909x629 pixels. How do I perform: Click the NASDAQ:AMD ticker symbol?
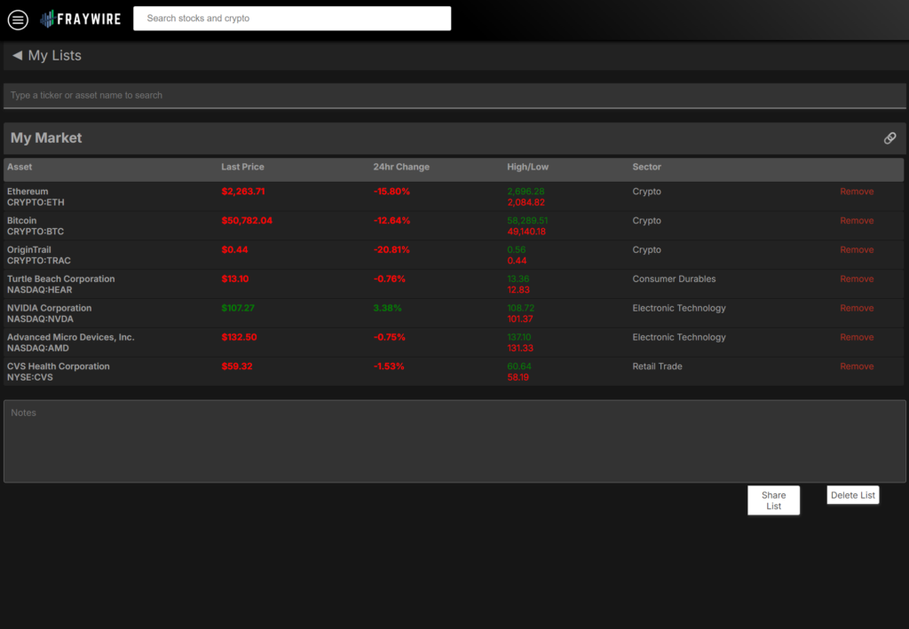coord(37,348)
